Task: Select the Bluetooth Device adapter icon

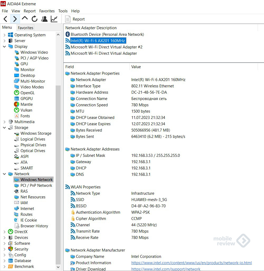Action: coord(68,34)
